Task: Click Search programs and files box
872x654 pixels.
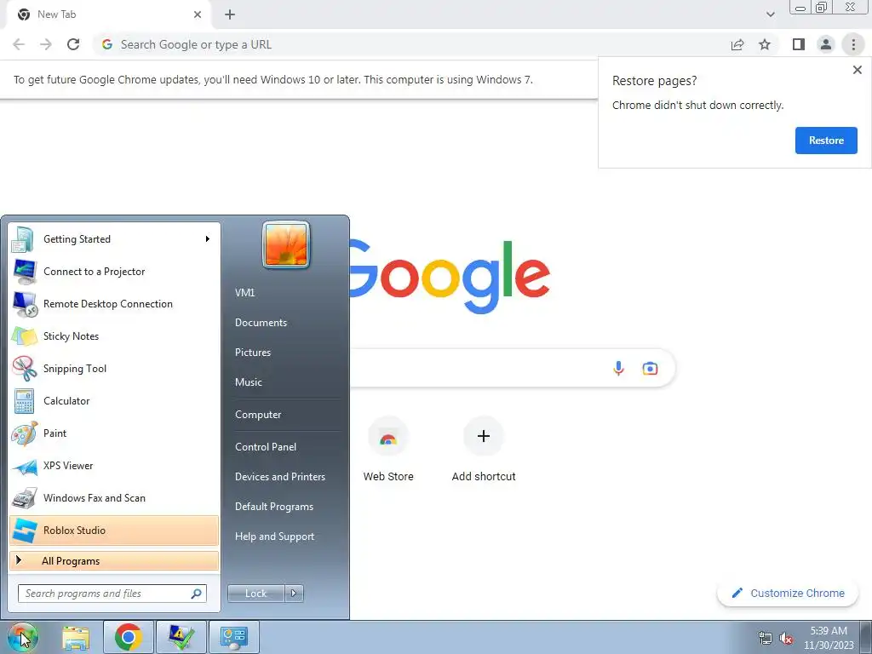Action: click(x=112, y=594)
